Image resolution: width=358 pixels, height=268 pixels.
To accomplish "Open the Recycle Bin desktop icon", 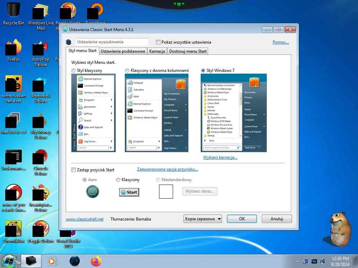I will click(14, 13).
